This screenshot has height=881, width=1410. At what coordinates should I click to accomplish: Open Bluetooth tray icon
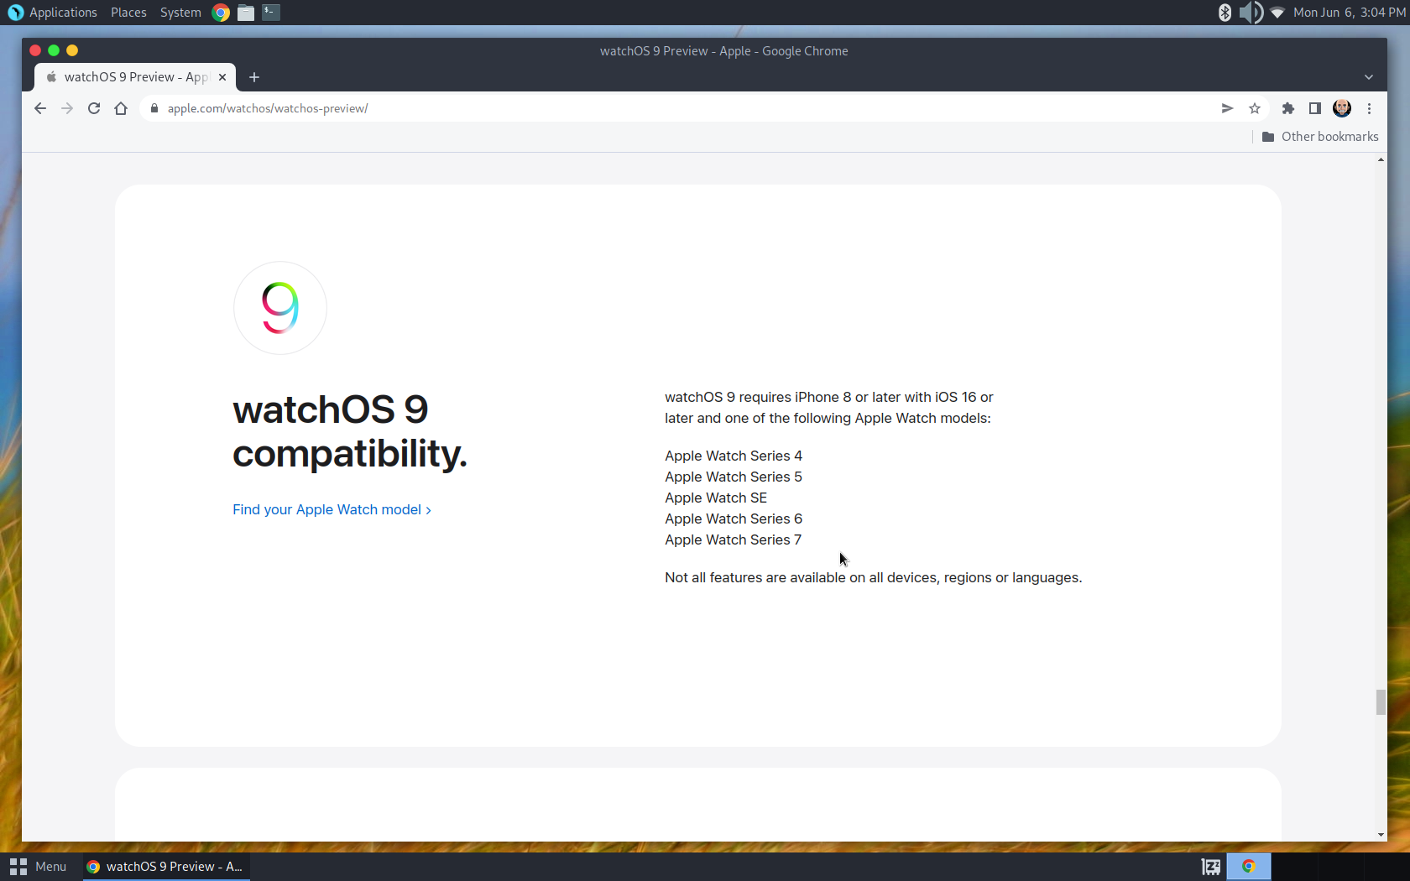1225,13
